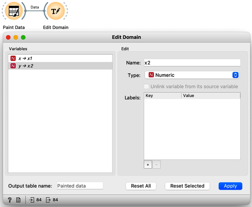Open the help question mark icon
Viewport: 252px width, 207px height.
point(10,200)
